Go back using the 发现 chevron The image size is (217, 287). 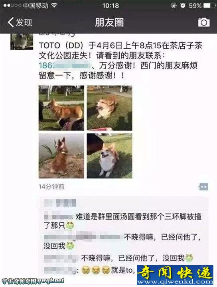11,22
